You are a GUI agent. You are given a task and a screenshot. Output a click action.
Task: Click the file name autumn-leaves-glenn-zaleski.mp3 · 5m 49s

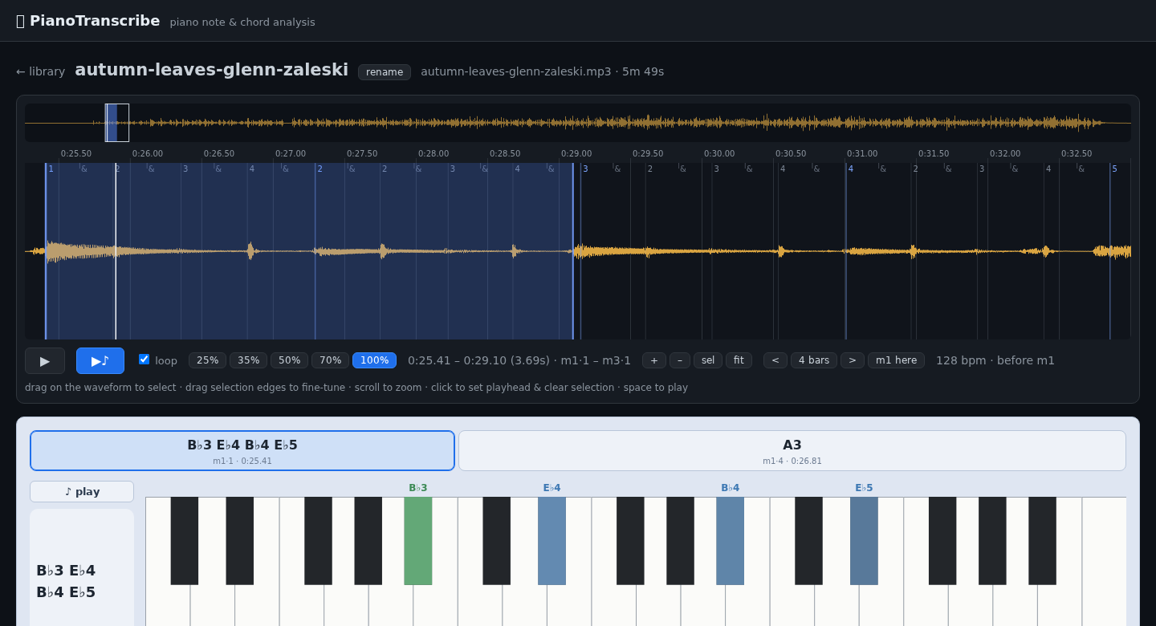click(542, 71)
